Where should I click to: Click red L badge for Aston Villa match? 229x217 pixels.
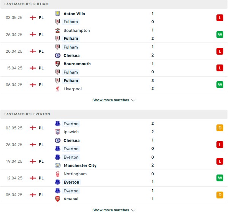point(220,18)
